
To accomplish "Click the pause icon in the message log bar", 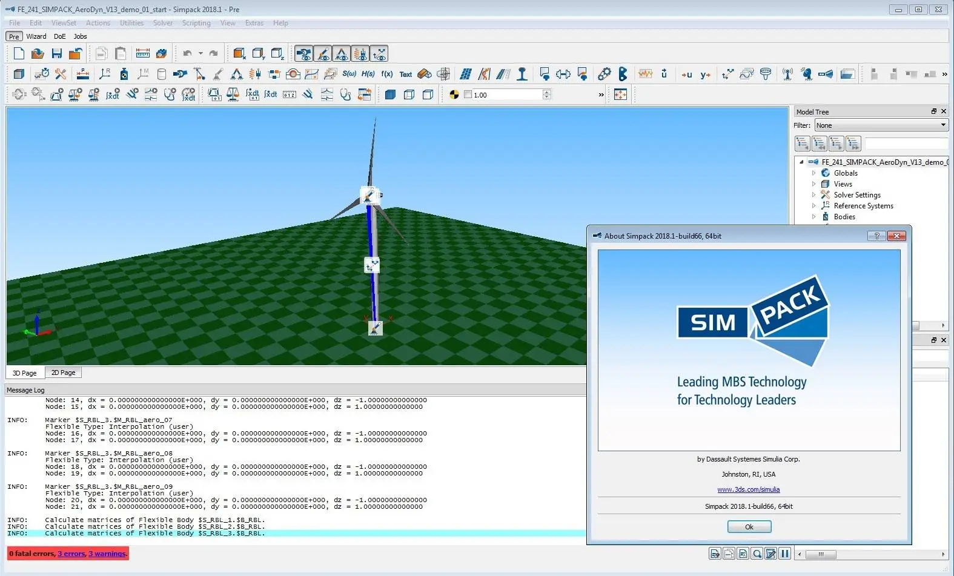I will coord(785,554).
